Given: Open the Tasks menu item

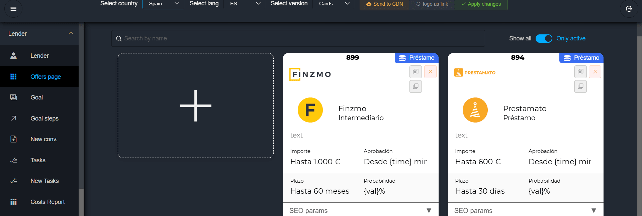Looking at the screenshot, I should [39, 160].
